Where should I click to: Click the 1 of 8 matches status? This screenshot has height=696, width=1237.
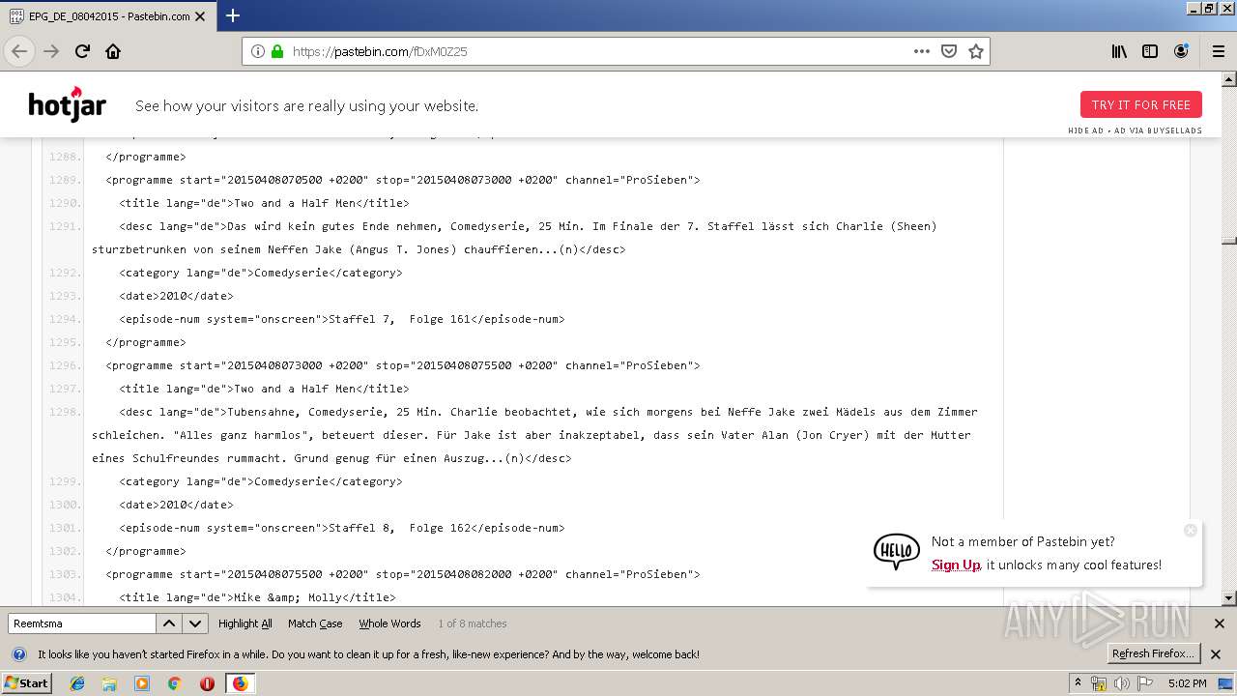pos(472,623)
